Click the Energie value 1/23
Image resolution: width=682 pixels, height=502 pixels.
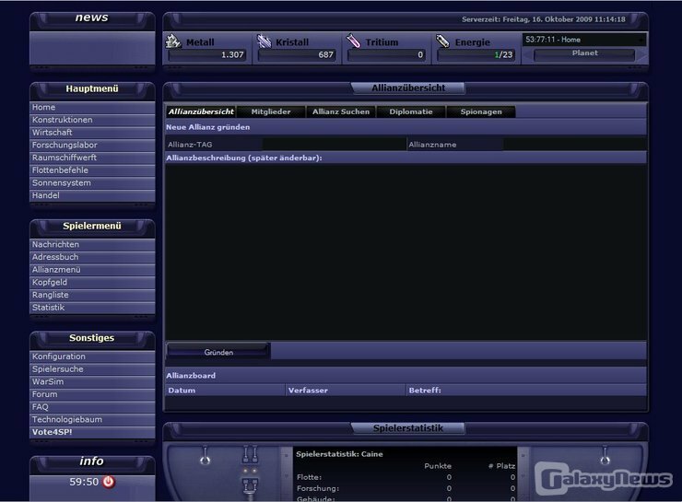coord(503,54)
